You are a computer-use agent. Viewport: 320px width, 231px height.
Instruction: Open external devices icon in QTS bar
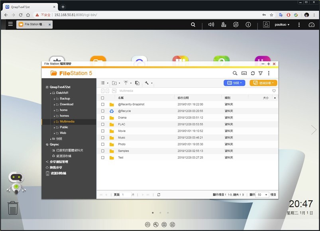click(x=236, y=25)
